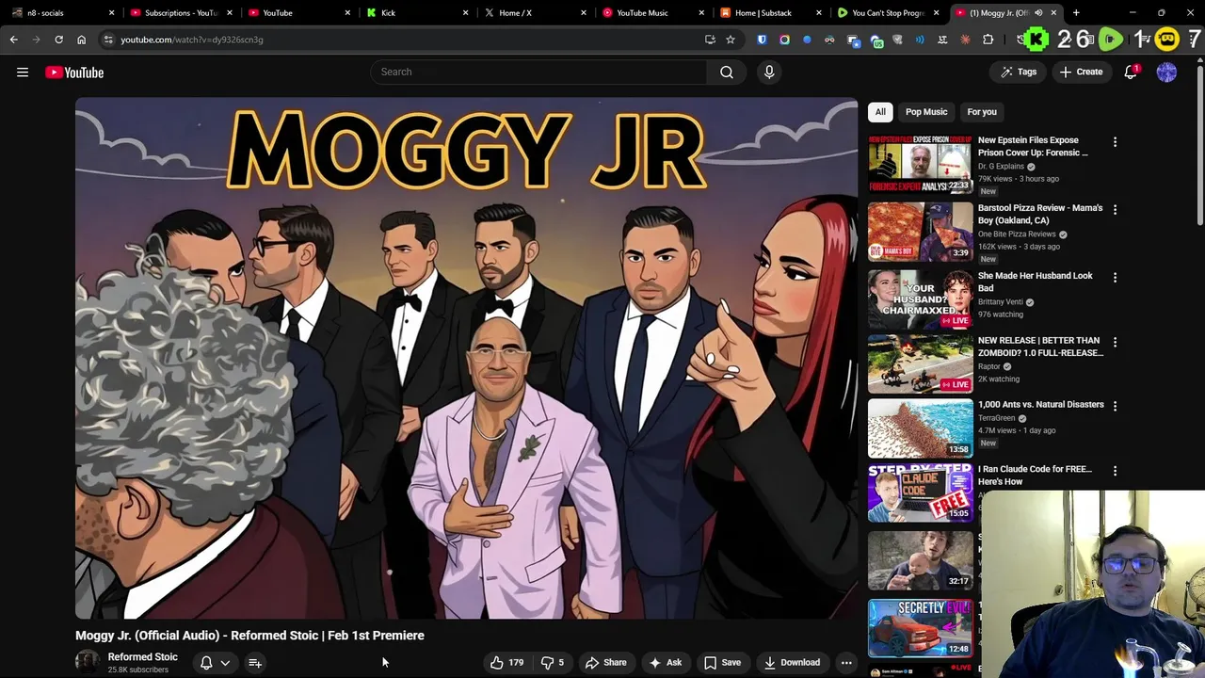Go to YouTube home via the logo

click(74, 73)
